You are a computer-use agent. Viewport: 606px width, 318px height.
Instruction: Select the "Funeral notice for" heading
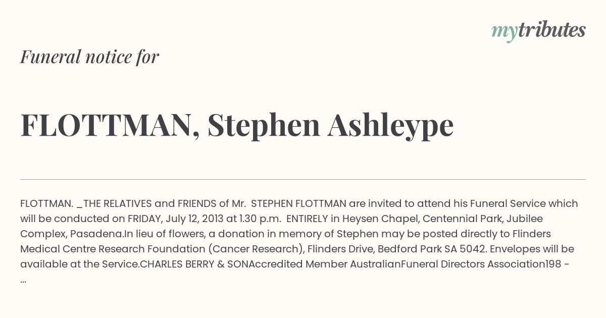(x=90, y=57)
